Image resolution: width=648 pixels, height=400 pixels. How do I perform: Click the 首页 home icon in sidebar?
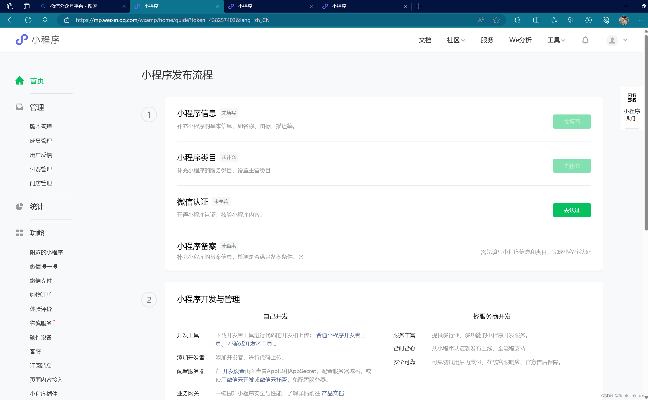pos(20,81)
